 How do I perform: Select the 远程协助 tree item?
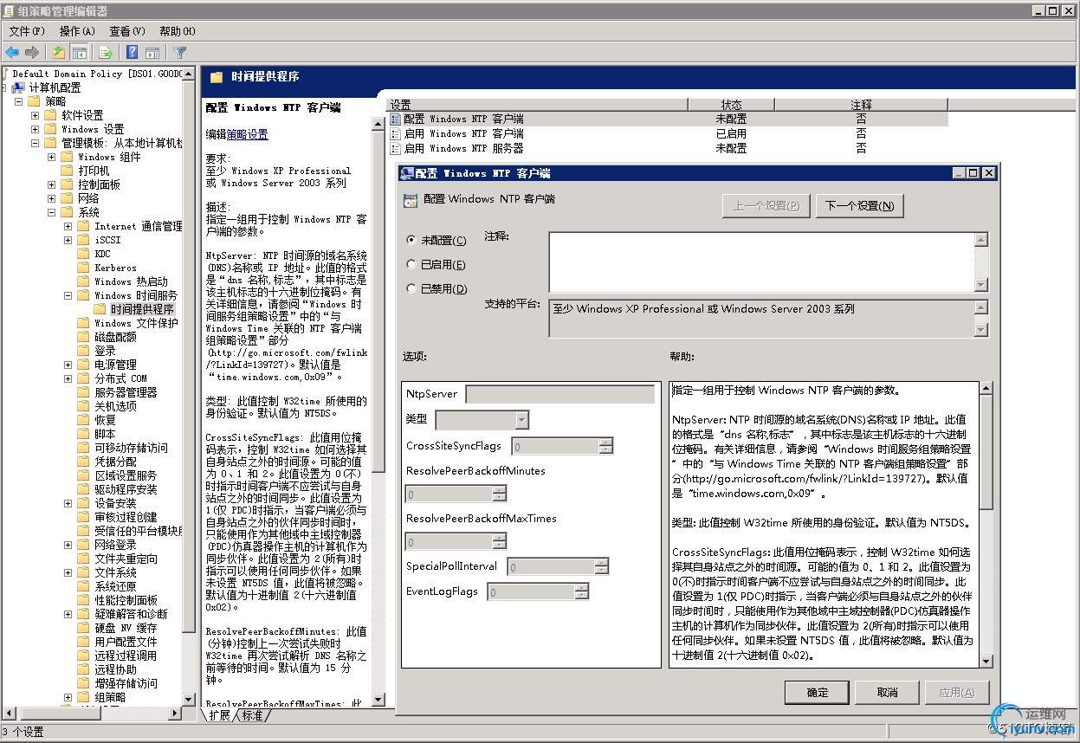[115, 669]
